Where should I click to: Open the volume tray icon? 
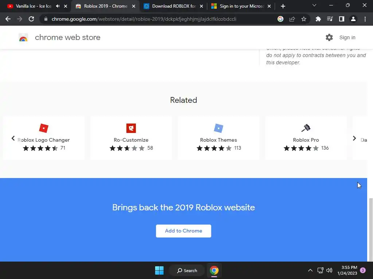329,270
